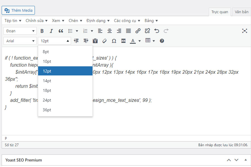Align text right
Viewport: 251px width, 167px height.
(119, 31)
